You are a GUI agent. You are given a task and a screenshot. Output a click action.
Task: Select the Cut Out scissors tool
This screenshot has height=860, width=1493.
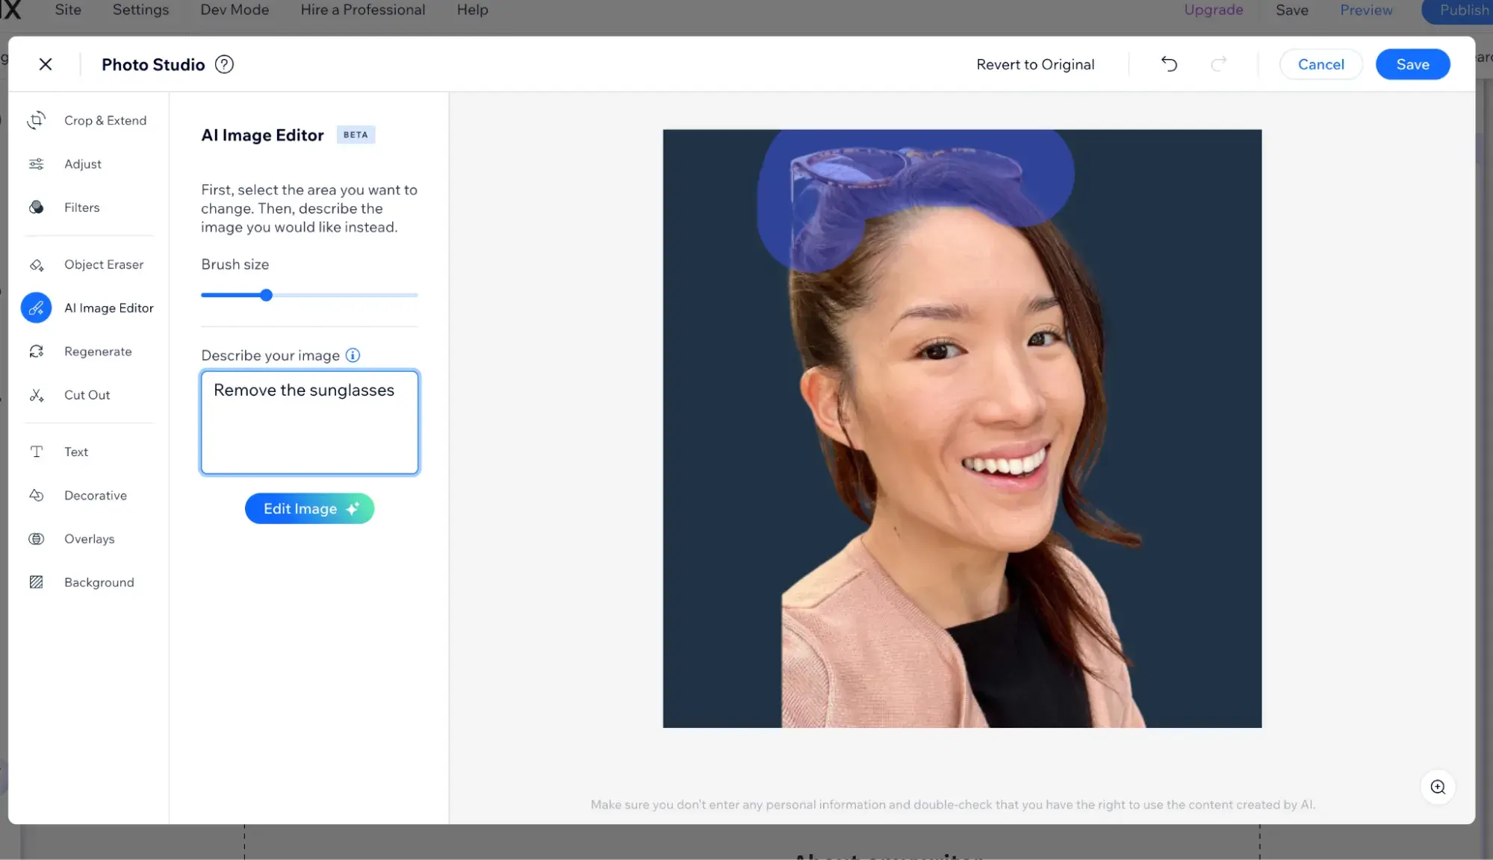pos(37,395)
